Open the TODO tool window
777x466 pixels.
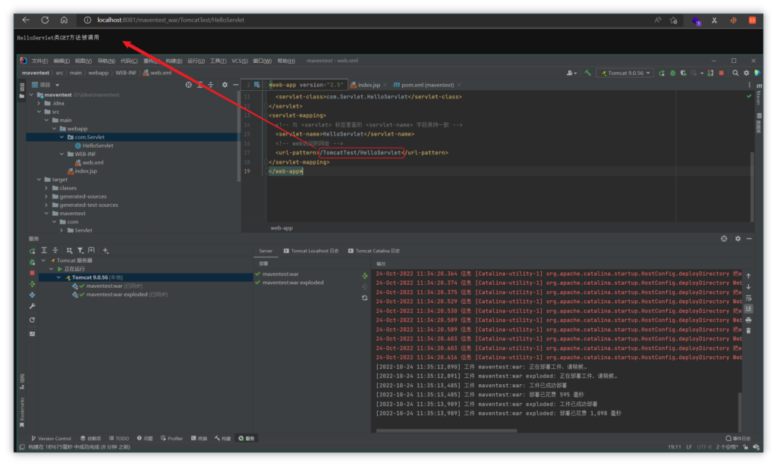(x=119, y=438)
